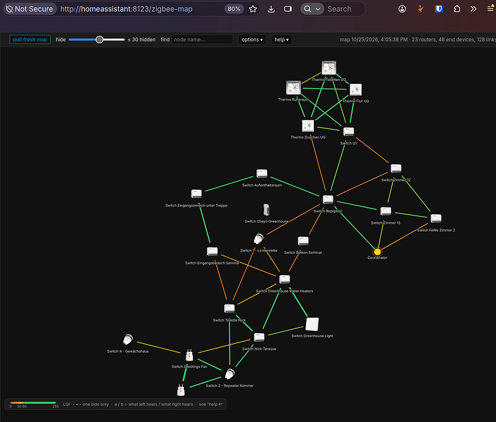Image resolution: width=496 pixels, height=422 pixels.
Task: Open the 80% zoom level indicator
Action: click(x=234, y=9)
